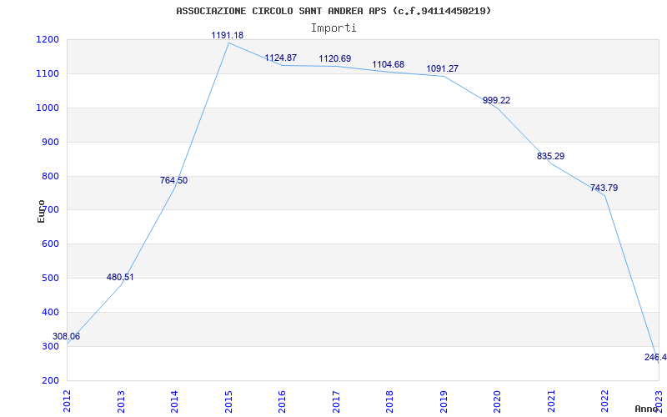
Task: Select the 835.29 data label
Action: [551, 156]
